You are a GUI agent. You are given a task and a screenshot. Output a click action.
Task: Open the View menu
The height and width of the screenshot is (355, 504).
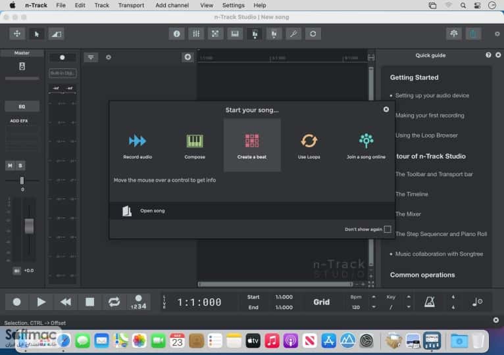point(207,5)
